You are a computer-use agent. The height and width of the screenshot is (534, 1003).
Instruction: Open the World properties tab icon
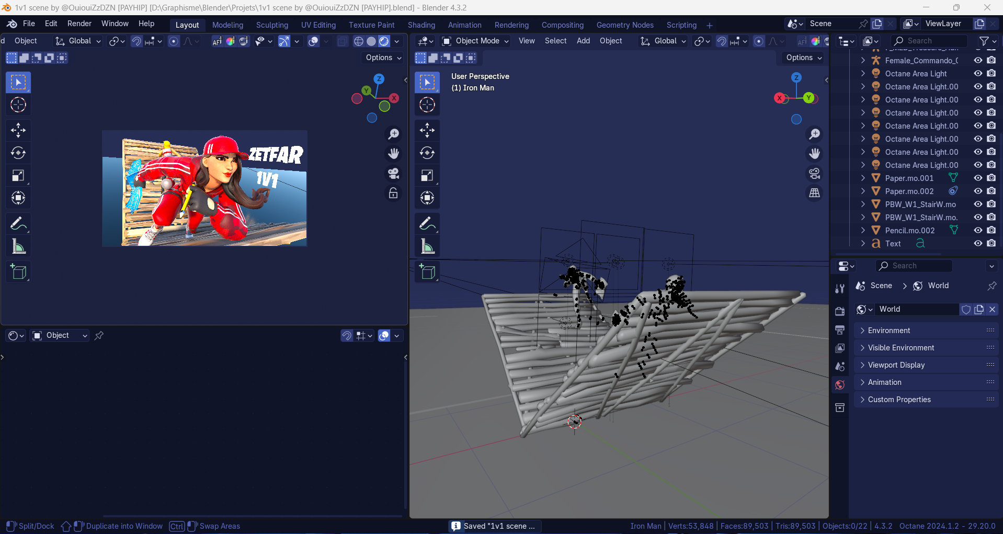click(x=840, y=385)
